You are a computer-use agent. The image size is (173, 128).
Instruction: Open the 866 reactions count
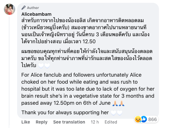click(152, 119)
